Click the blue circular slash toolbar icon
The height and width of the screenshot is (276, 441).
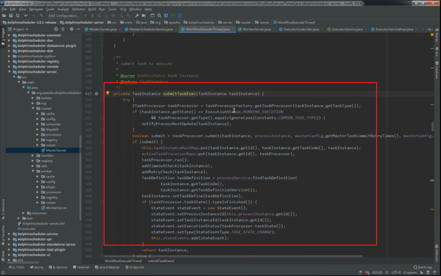[x=180, y=16]
